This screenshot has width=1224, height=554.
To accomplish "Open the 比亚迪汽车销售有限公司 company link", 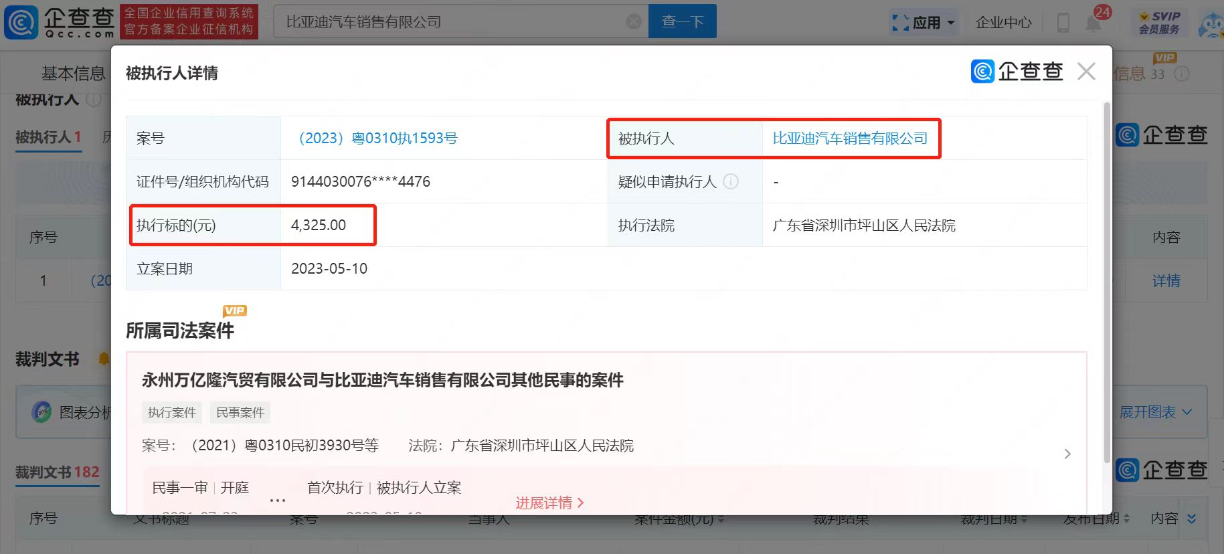I will pyautogui.click(x=850, y=138).
